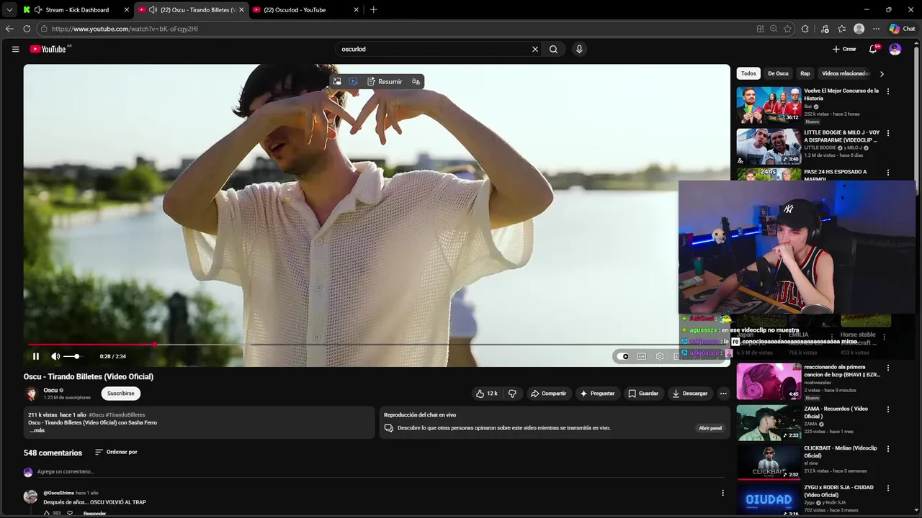This screenshot has height=518, width=922.
Task: Open the browser settings and more menu
Action: (x=876, y=29)
